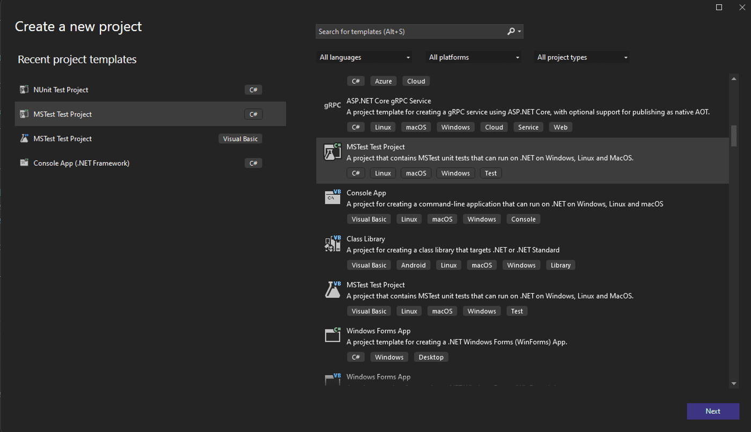This screenshot has width=751, height=432.
Task: Click the scroll down arrow of template list
Action: [x=734, y=384]
